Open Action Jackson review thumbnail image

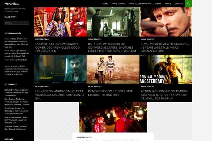[x=166, y=69]
